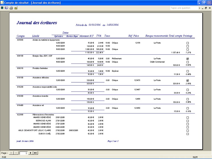Jump to last page navigation button

tap(35, 153)
